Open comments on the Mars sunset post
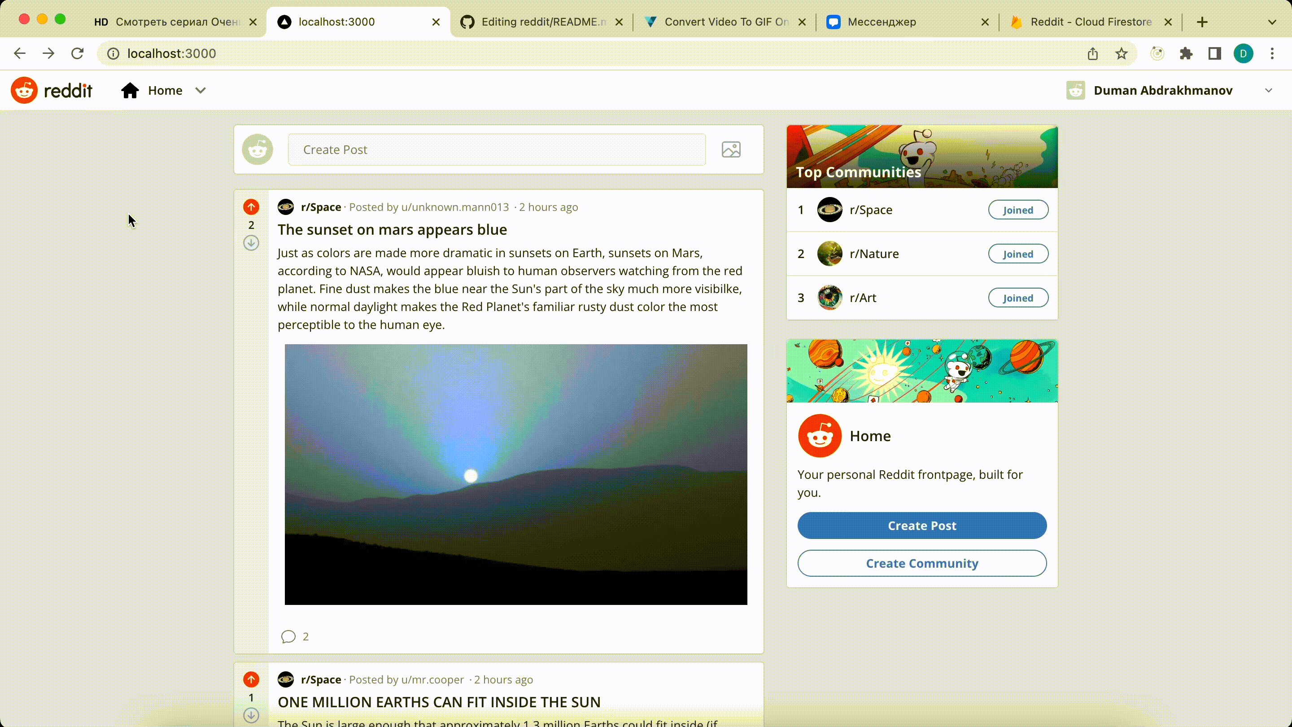The height and width of the screenshot is (727, 1292). [x=295, y=636]
